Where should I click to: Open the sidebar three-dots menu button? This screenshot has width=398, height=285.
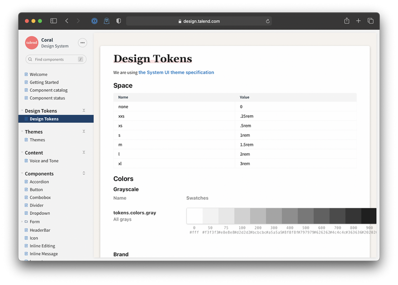pyautogui.click(x=82, y=42)
